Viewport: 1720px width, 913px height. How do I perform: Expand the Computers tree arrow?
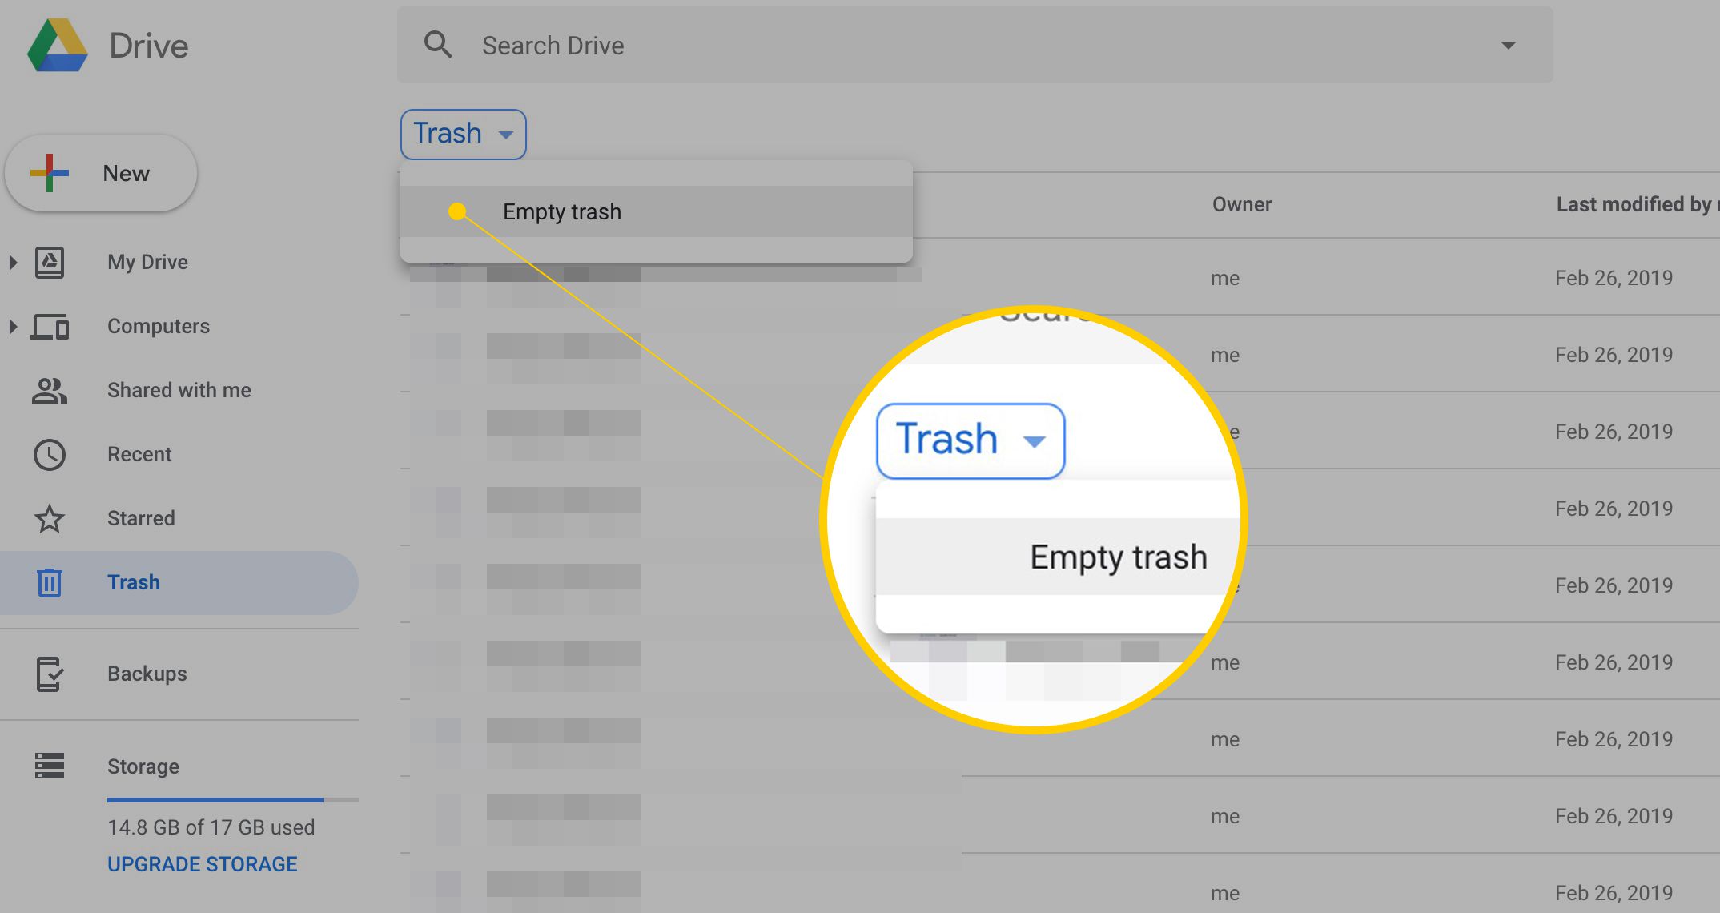coord(13,326)
